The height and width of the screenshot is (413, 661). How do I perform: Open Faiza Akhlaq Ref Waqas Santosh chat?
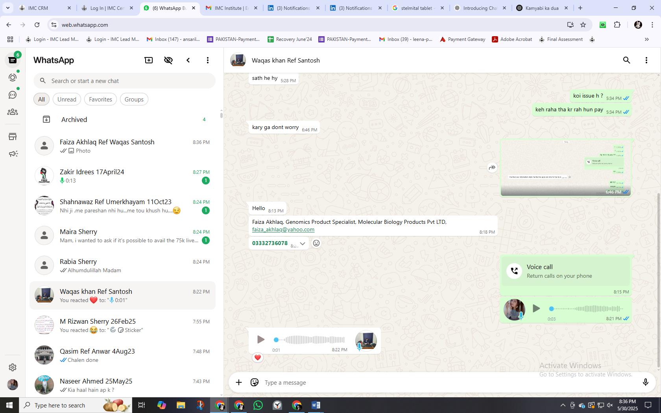pyautogui.click(x=123, y=146)
